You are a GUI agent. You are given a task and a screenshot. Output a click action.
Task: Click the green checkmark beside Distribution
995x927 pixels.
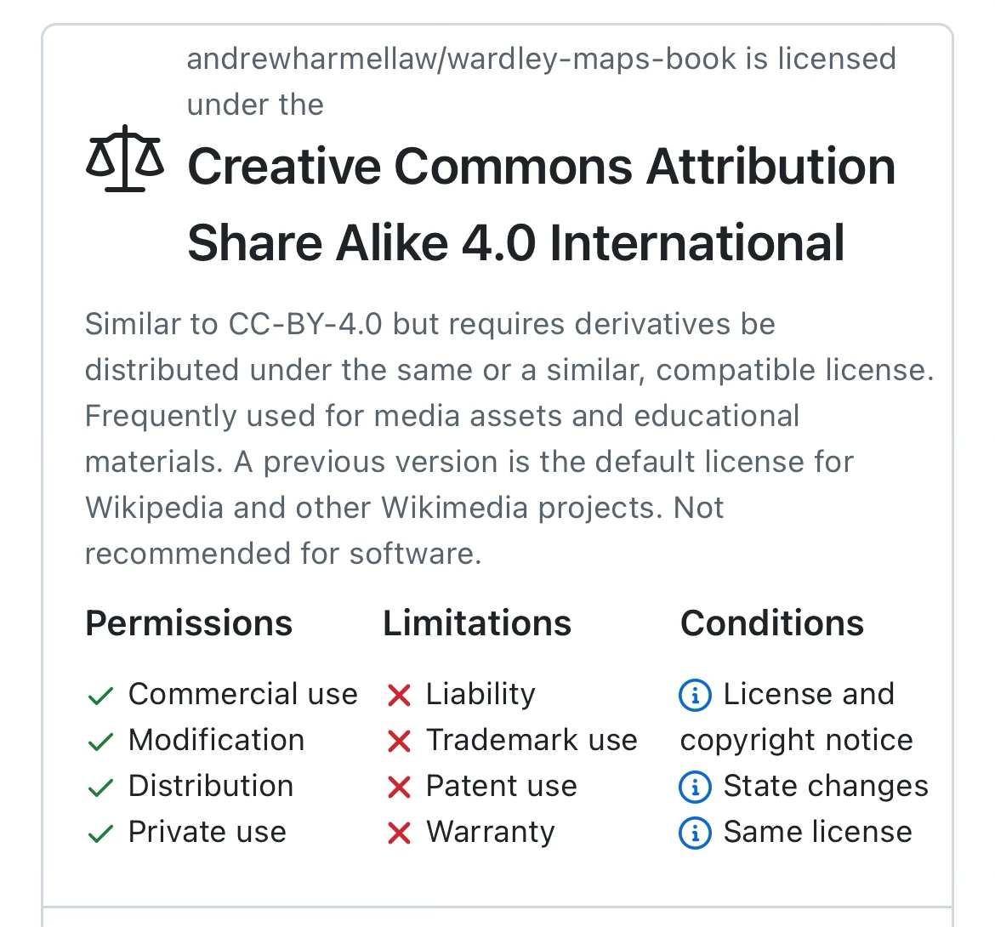point(100,788)
